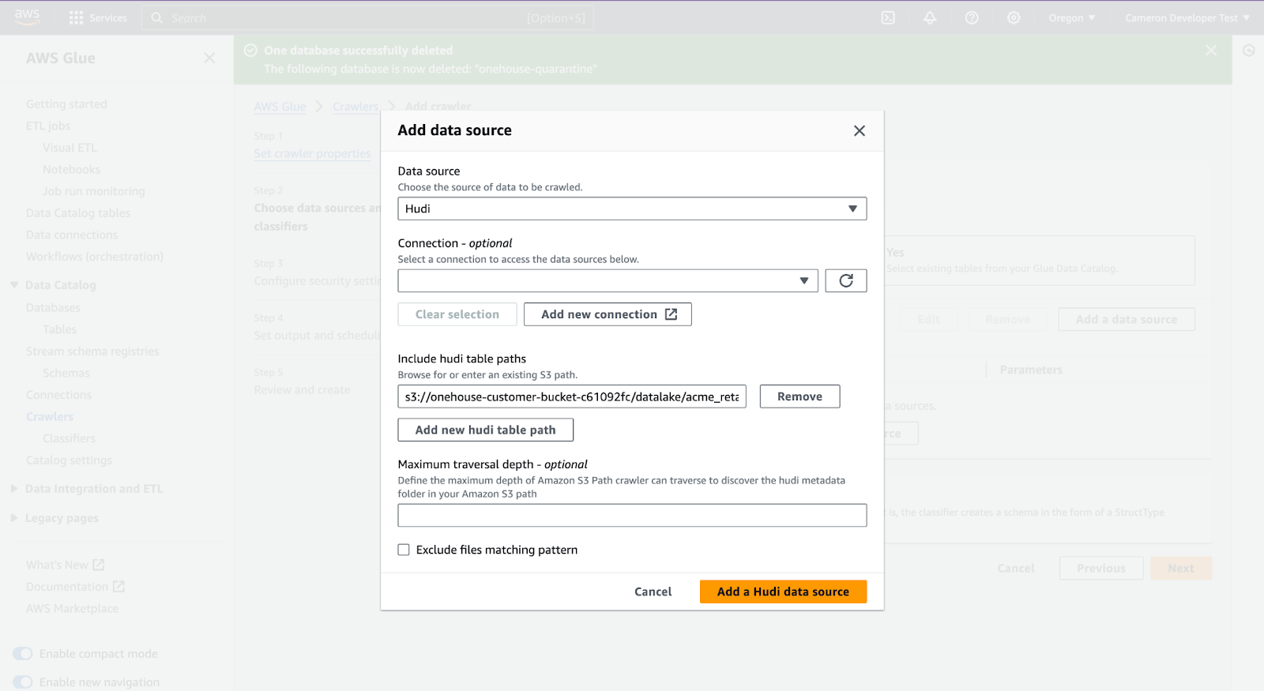1264x691 pixels.
Task: Open Notebooks in sidebar
Action: 72,169
